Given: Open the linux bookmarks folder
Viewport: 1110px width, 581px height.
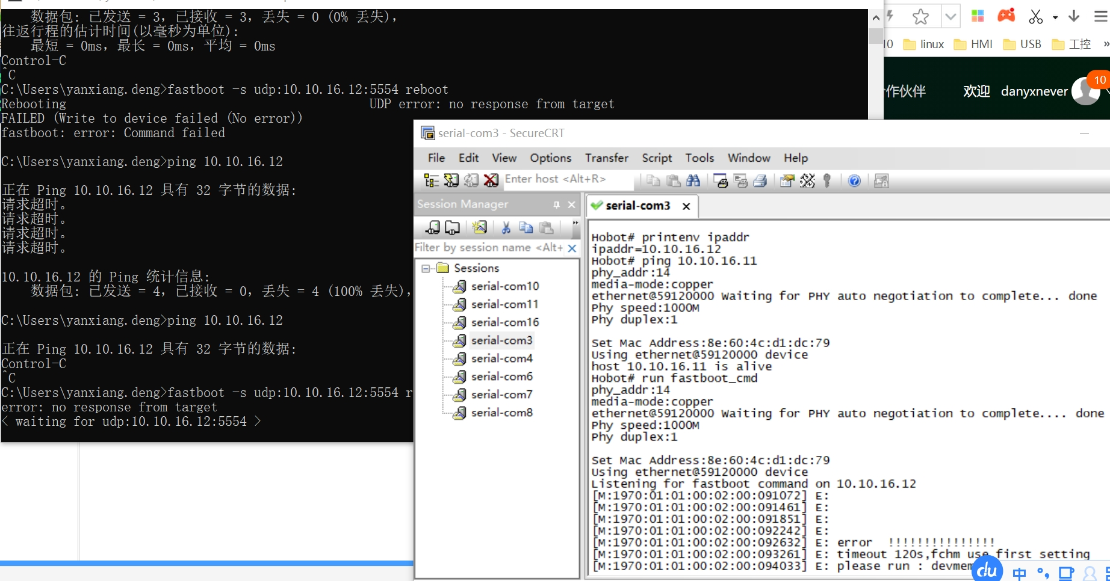Looking at the screenshot, I should [924, 44].
